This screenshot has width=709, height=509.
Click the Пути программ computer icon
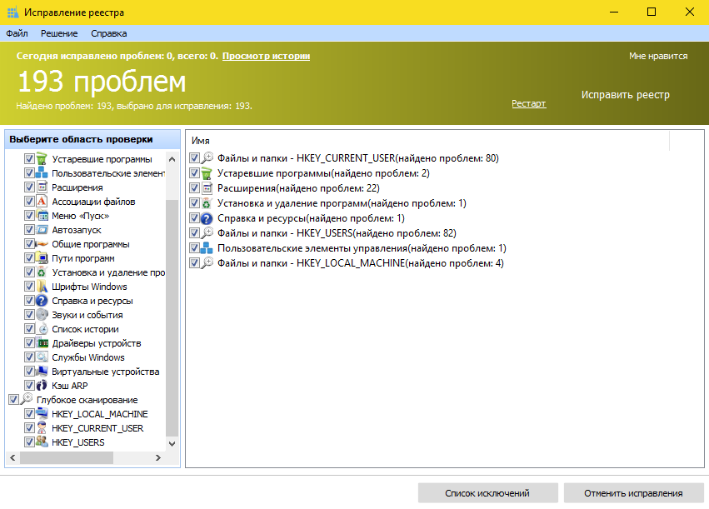(42, 257)
